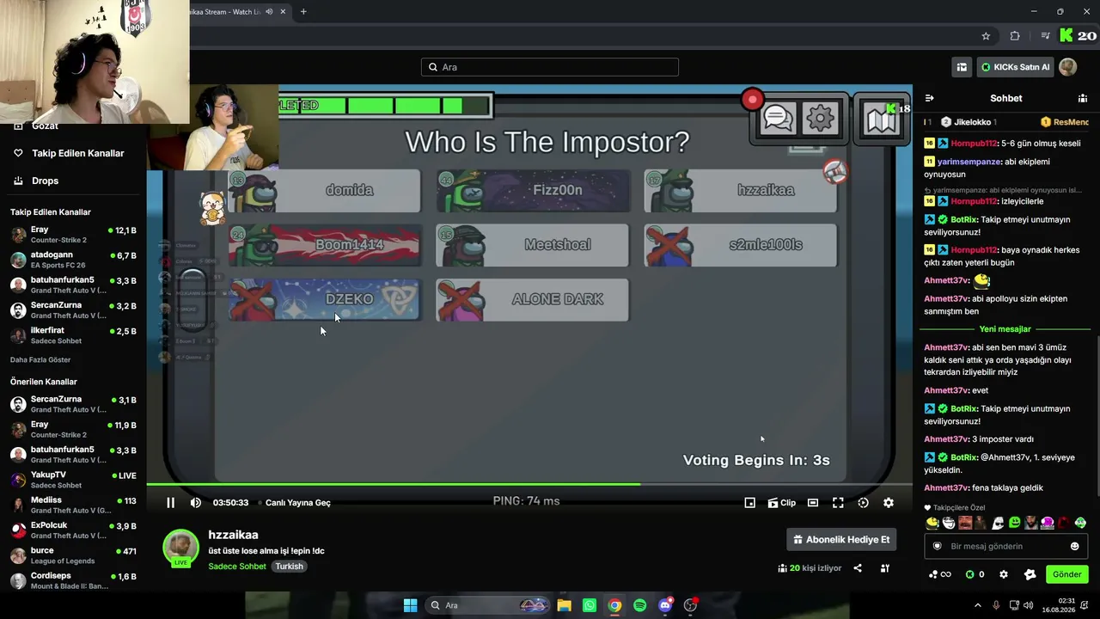
Task: Mute the stream player volume
Action: [196, 503]
